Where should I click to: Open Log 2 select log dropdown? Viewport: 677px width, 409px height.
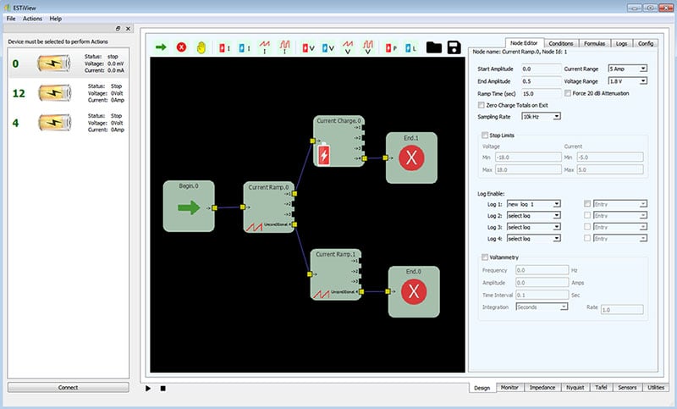(534, 215)
